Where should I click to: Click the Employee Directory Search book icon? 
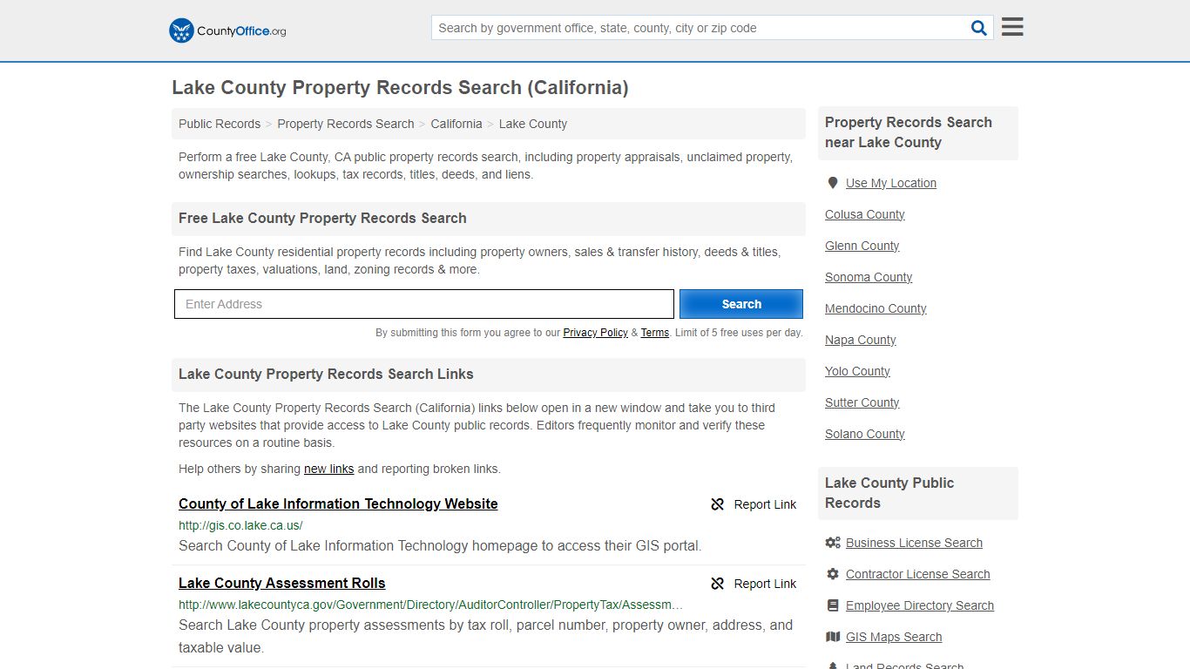[x=833, y=605]
